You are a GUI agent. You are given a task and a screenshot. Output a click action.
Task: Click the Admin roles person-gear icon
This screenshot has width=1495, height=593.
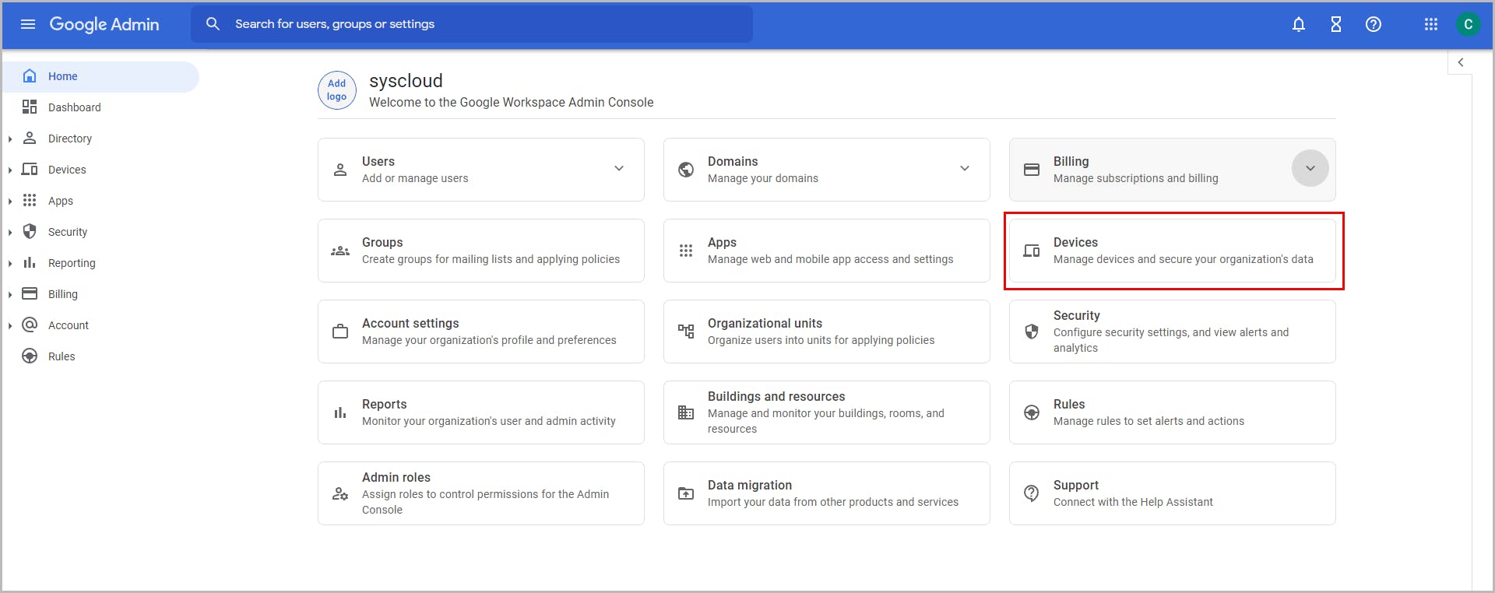tap(340, 493)
